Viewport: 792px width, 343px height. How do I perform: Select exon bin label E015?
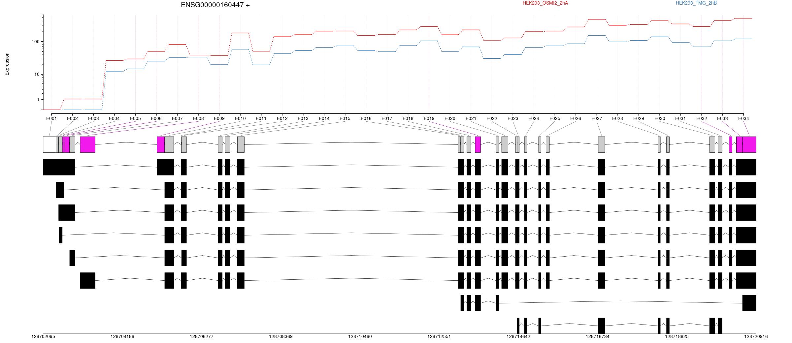[345, 118]
